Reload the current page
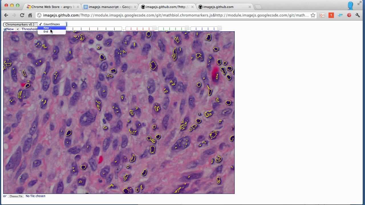 (x=22, y=15)
